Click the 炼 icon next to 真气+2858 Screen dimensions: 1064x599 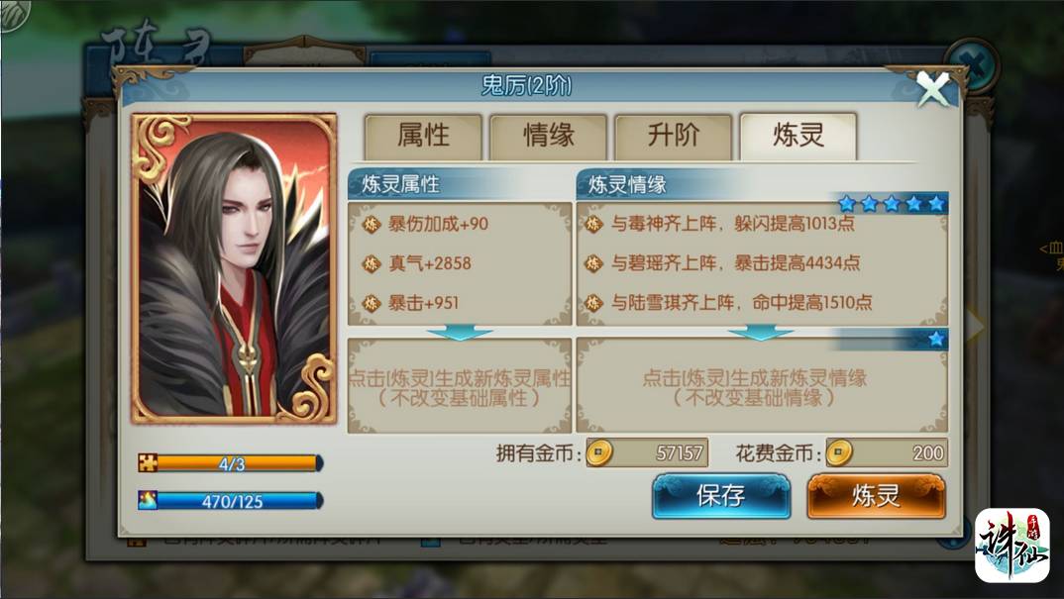[x=372, y=263]
